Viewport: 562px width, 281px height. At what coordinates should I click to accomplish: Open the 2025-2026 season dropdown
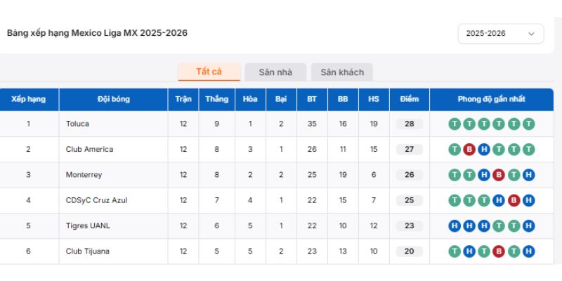pyautogui.click(x=501, y=33)
